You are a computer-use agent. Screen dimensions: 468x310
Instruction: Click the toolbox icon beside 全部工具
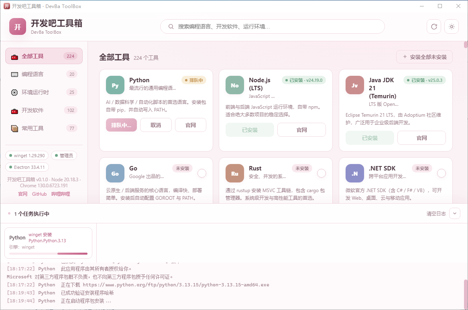coord(14,56)
